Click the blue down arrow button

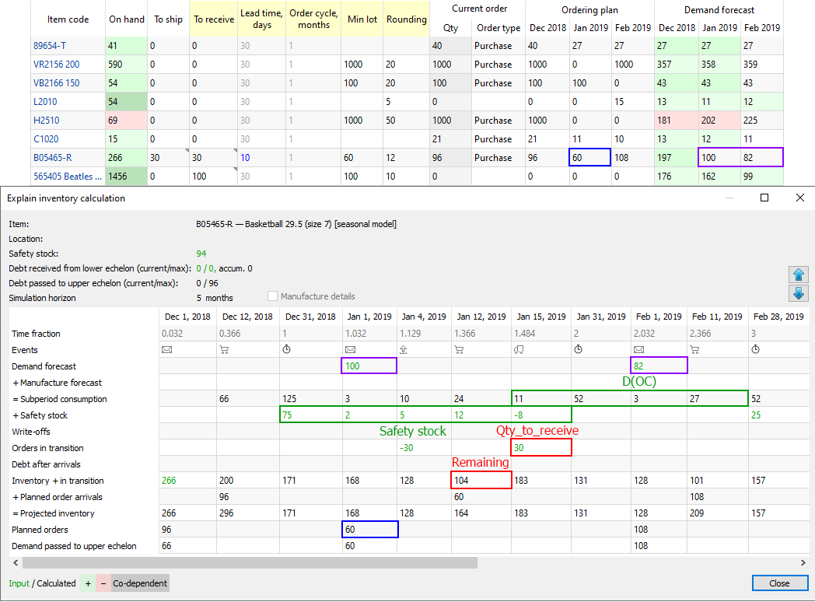pyautogui.click(x=798, y=293)
